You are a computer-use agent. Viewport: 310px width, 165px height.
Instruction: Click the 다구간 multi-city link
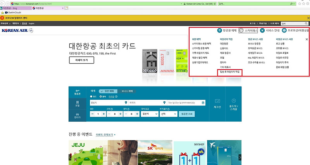(x=112, y=97)
